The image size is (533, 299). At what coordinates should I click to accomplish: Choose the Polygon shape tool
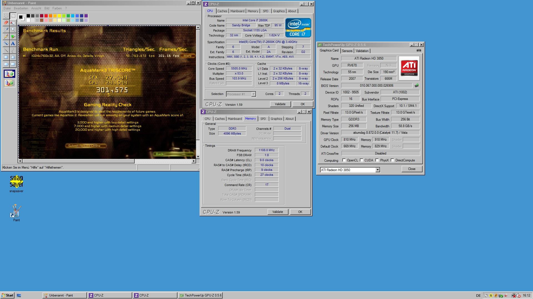point(13,57)
